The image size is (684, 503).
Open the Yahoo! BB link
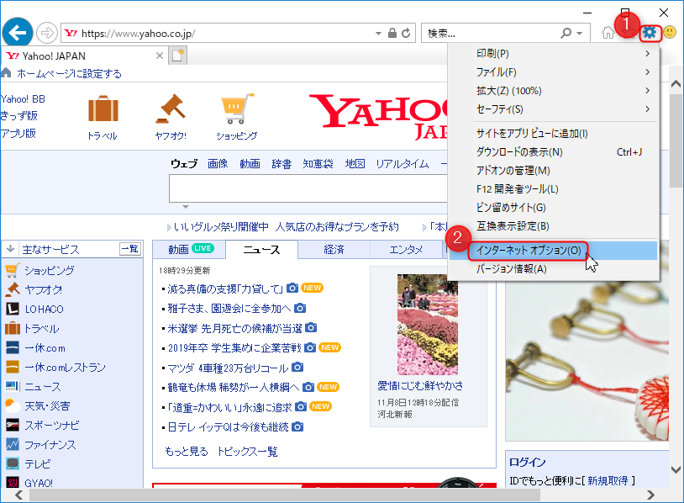coord(23,99)
